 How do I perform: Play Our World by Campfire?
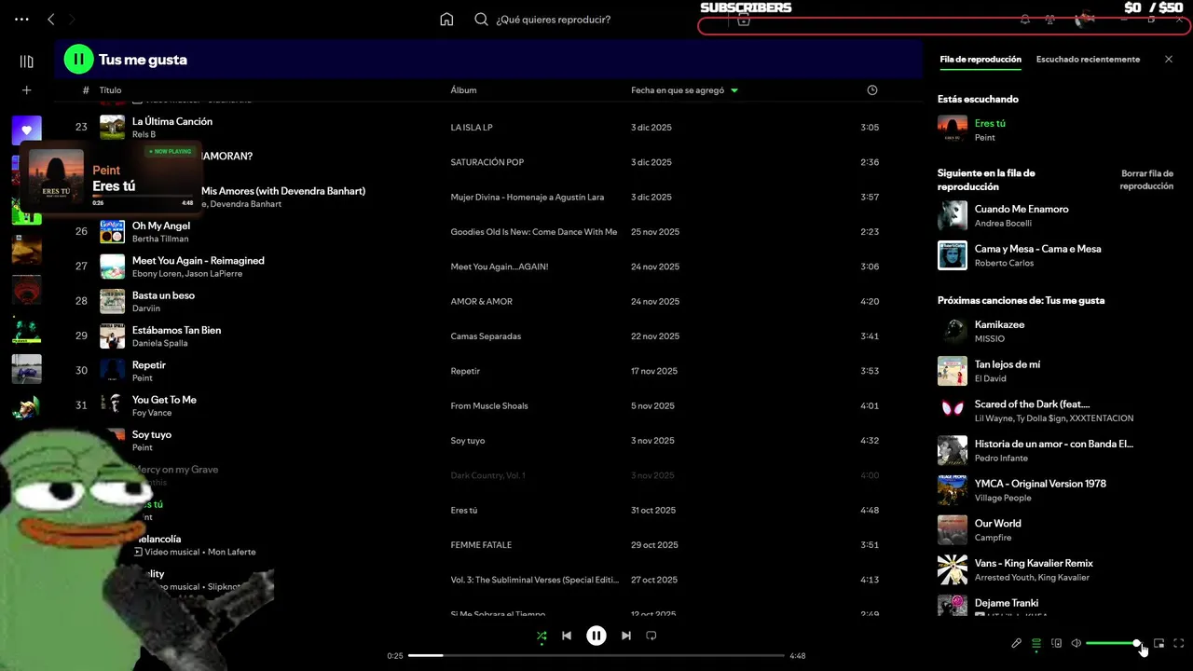(x=997, y=524)
